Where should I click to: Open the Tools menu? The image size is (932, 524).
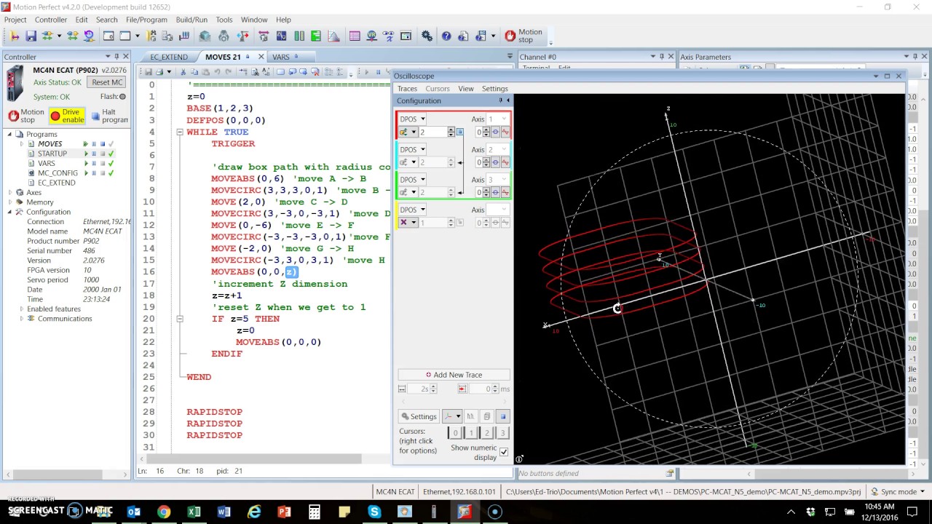pos(224,20)
